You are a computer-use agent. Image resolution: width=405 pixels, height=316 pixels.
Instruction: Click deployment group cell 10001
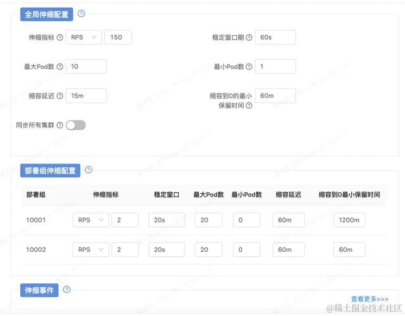(x=36, y=220)
